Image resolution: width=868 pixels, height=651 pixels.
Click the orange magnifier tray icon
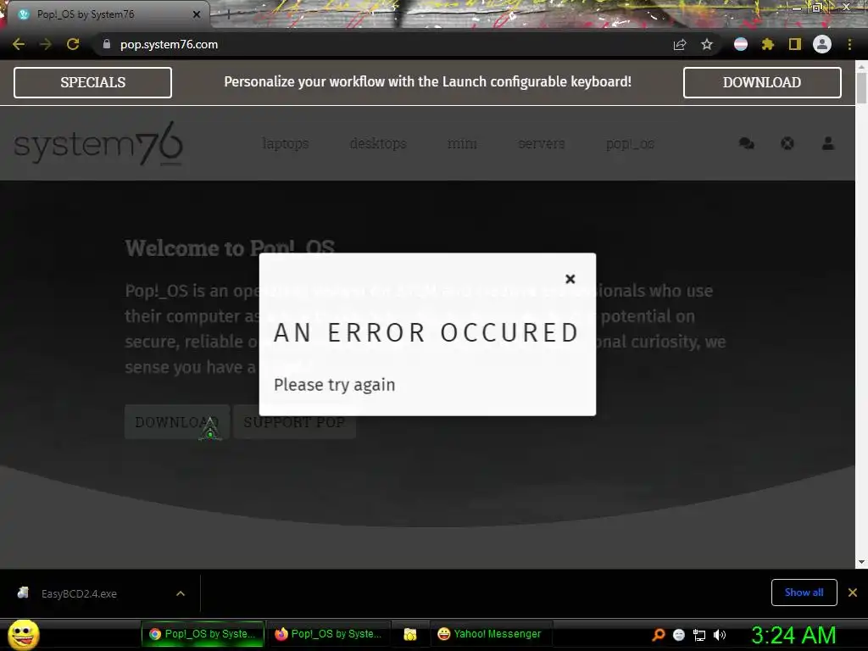pyautogui.click(x=658, y=635)
